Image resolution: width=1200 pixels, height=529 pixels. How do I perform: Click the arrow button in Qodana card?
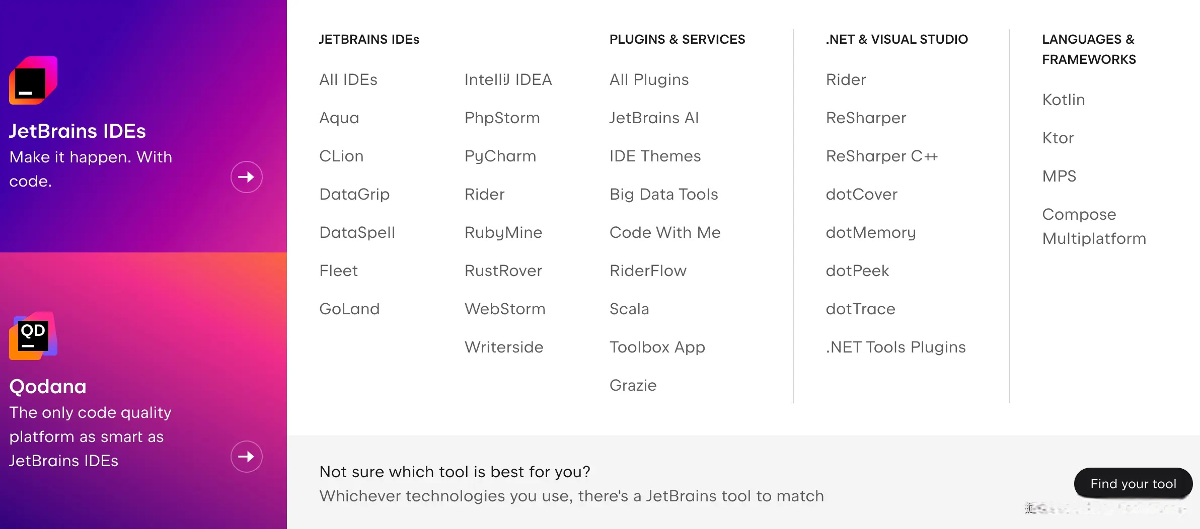coord(246,457)
